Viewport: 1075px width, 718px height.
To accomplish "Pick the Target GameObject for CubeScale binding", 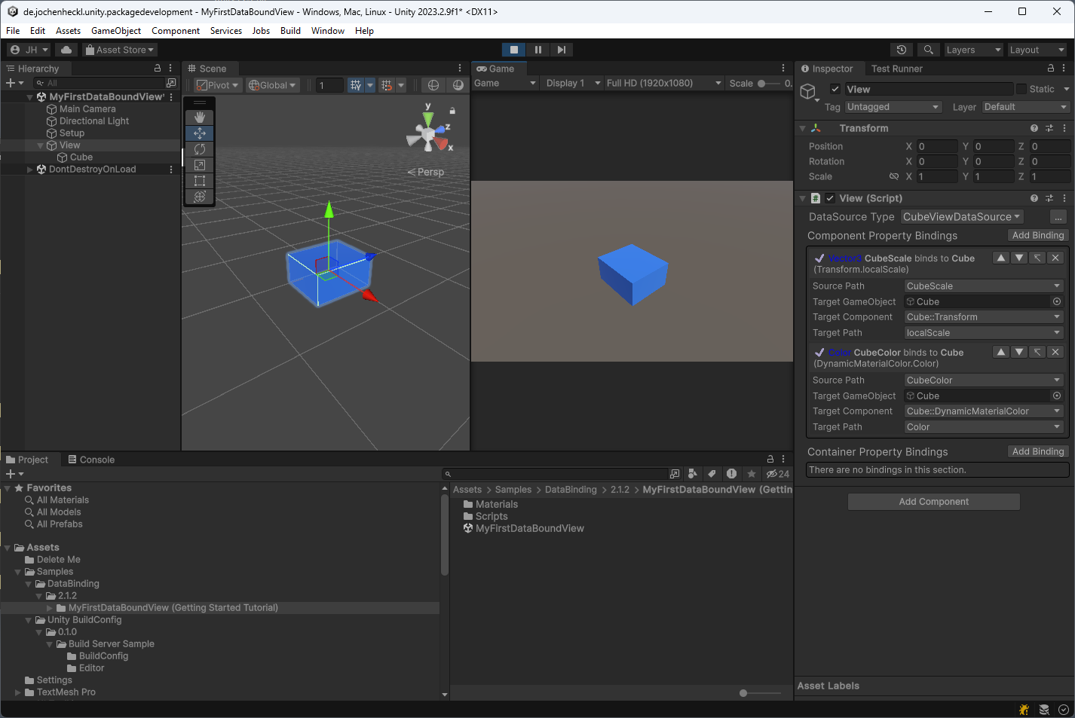I will [x=1056, y=301].
